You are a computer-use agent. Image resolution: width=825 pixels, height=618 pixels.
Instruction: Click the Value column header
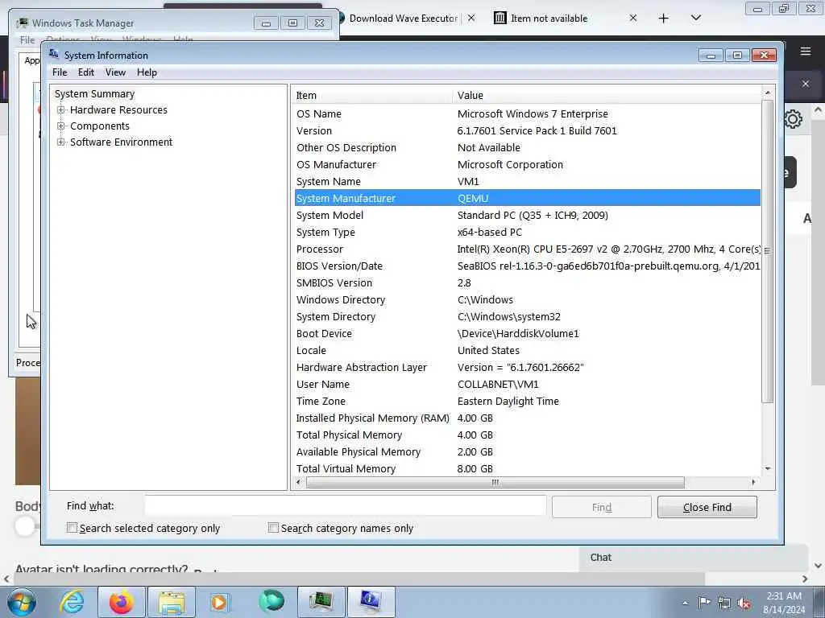pos(606,95)
